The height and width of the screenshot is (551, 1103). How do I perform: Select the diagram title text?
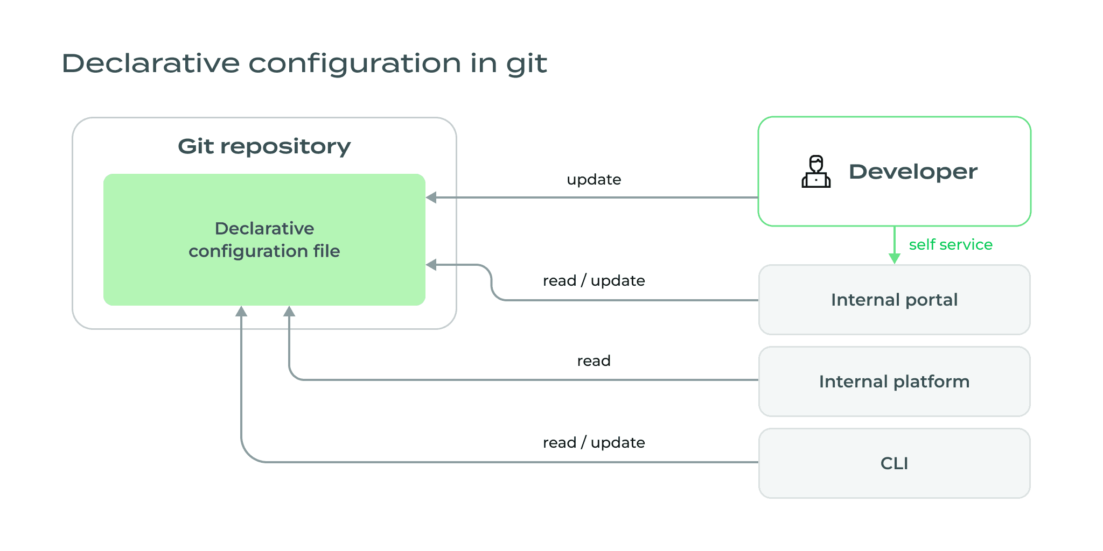click(305, 63)
